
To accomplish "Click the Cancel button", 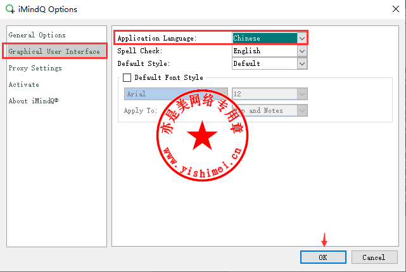I will point(374,257).
